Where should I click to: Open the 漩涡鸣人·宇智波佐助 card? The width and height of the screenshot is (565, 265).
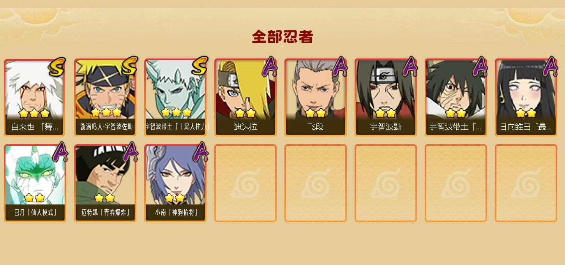[x=105, y=97]
